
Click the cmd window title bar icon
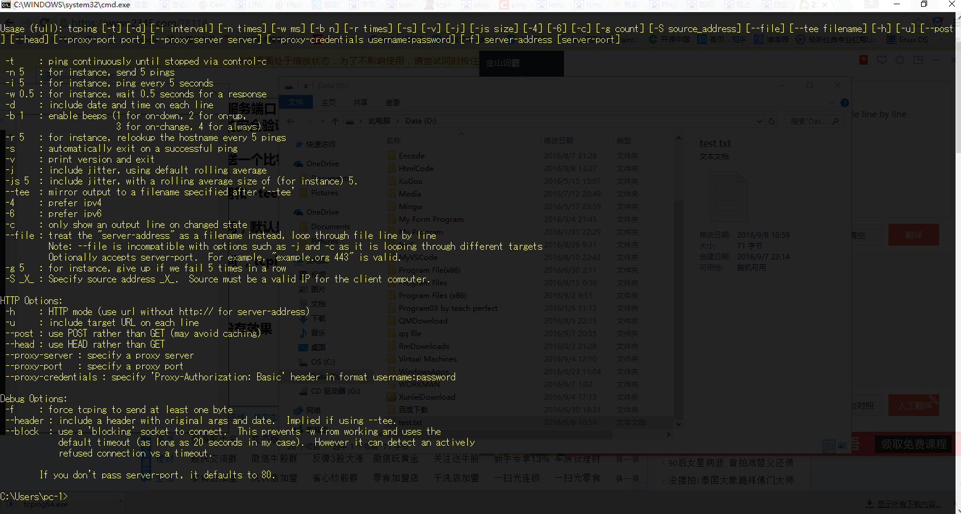click(x=6, y=5)
